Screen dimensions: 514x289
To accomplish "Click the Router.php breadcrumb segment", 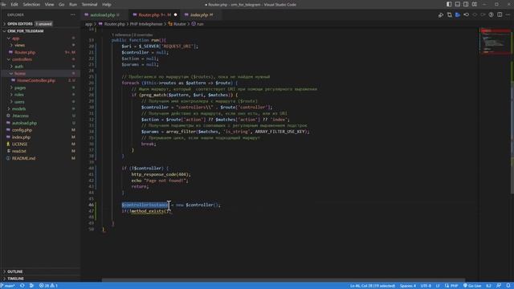I will point(112,24).
